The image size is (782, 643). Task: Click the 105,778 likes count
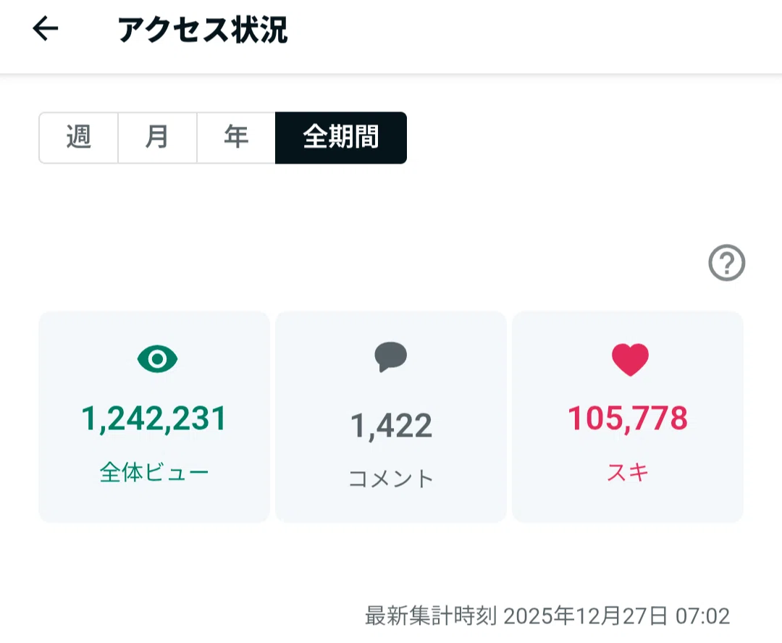click(628, 418)
